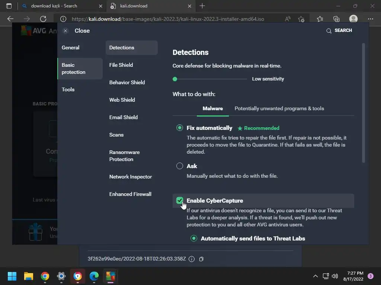This screenshot has width=381, height=285.
Task: Open the General settings section
Action: pos(70,47)
